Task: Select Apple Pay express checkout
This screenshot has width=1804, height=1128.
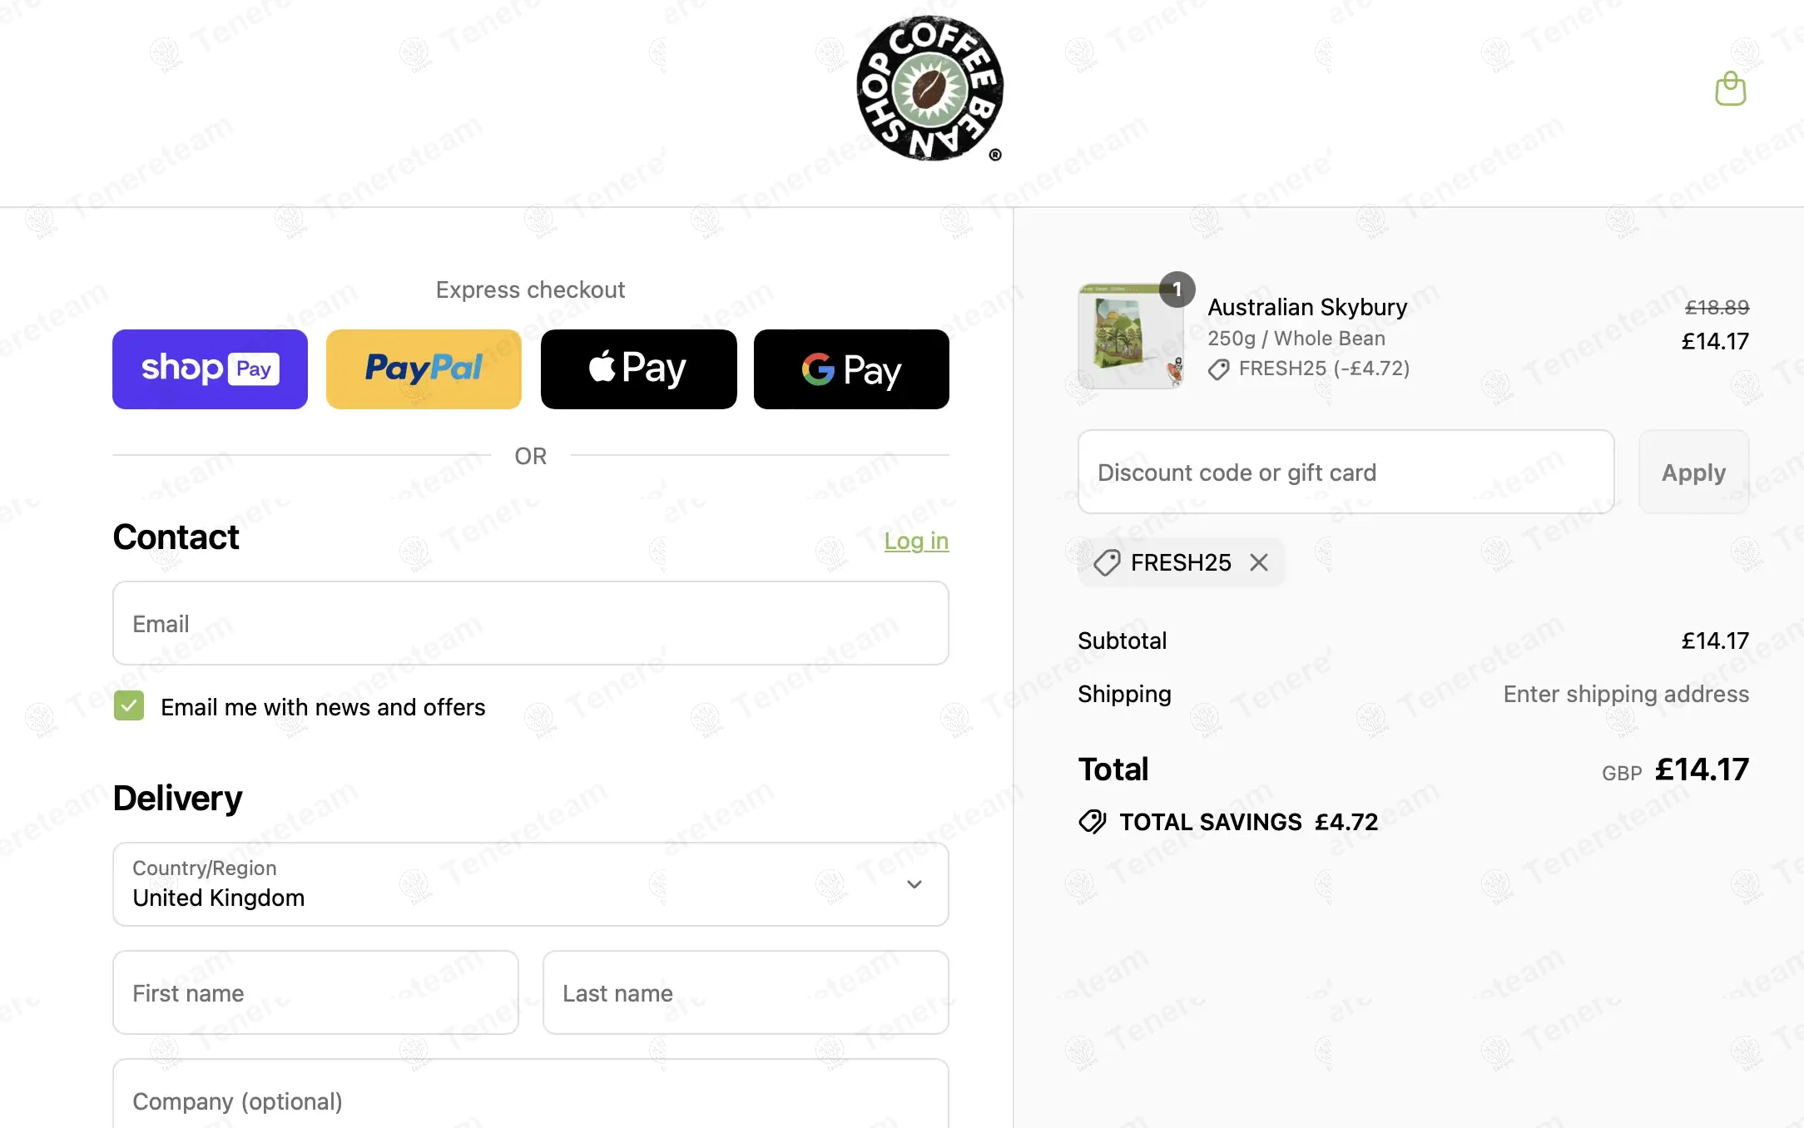Action: coord(638,369)
